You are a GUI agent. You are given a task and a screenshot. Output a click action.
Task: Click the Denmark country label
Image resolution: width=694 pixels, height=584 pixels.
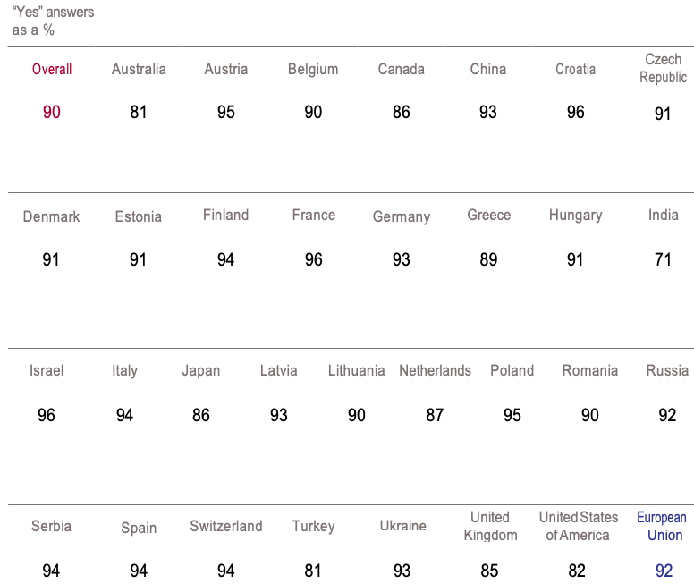pos(51,216)
